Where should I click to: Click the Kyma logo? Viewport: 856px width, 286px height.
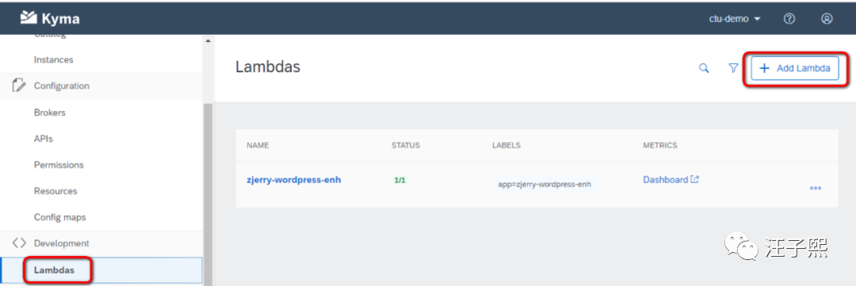[x=50, y=18]
